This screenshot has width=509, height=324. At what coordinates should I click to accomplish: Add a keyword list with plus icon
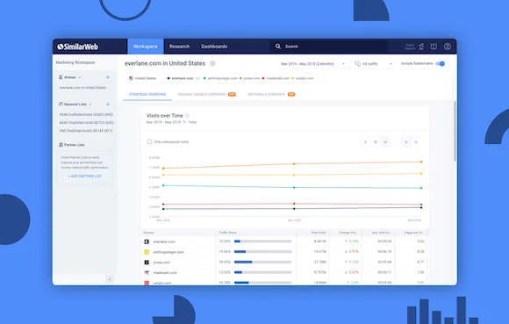(108, 104)
